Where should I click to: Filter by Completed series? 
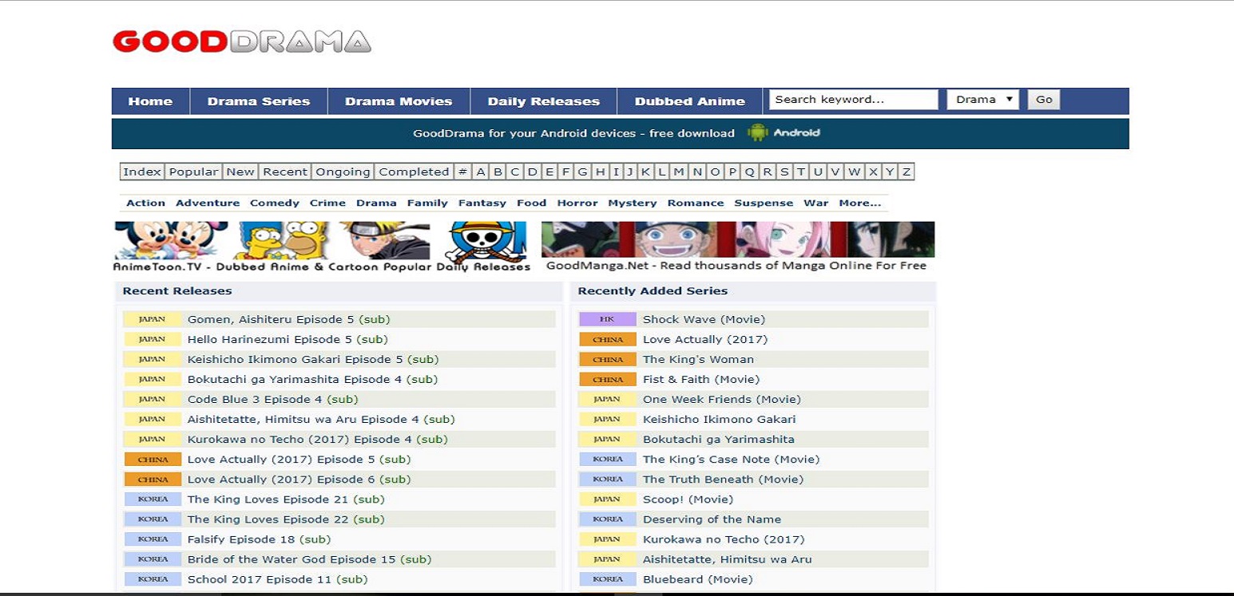pos(414,172)
